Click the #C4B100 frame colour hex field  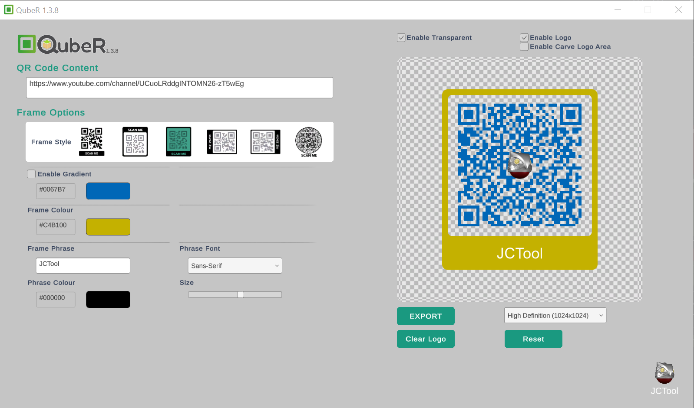(x=56, y=227)
